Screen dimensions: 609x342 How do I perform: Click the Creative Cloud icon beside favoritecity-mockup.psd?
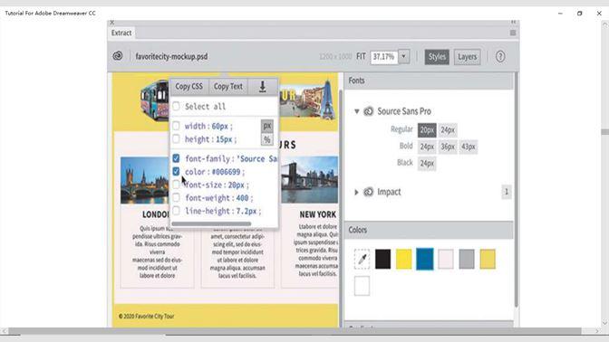pyautogui.click(x=118, y=56)
